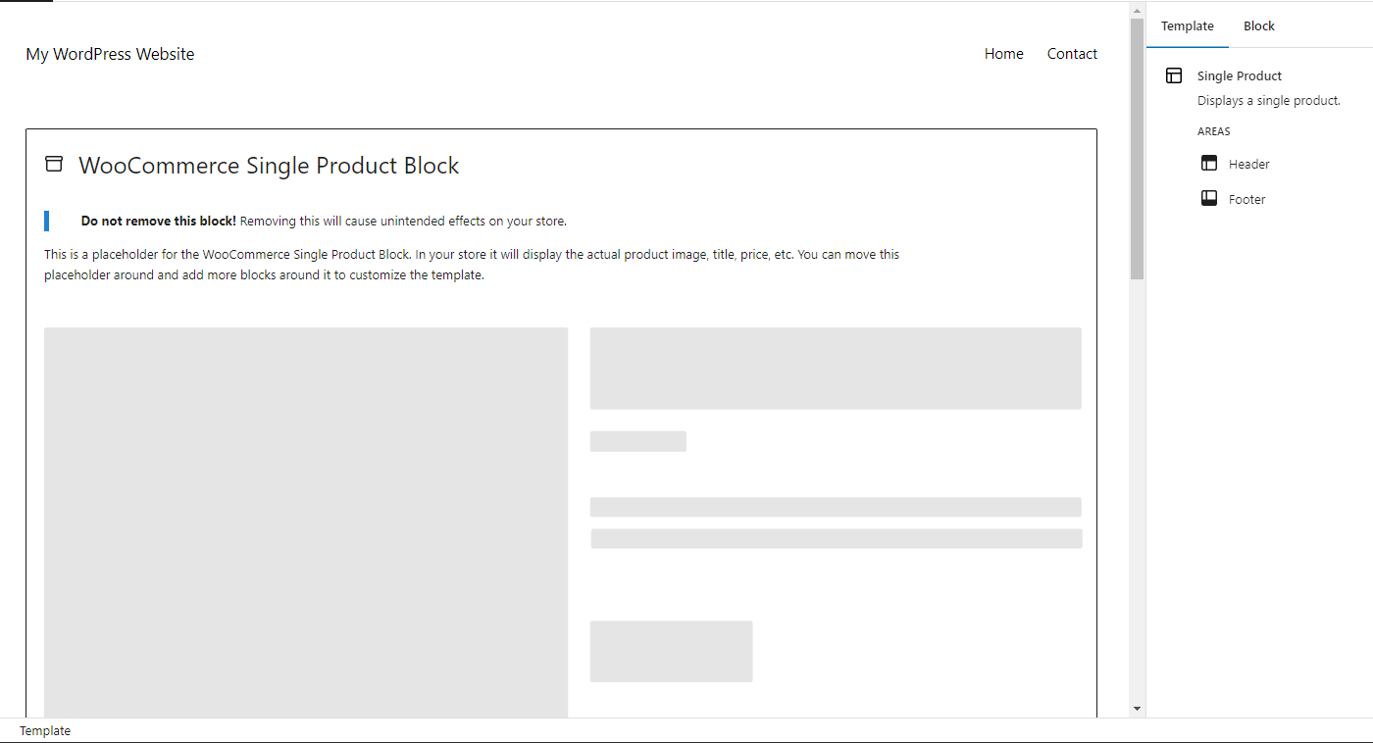
Task: Click the Single Product template layout icon
Action: click(x=1174, y=75)
